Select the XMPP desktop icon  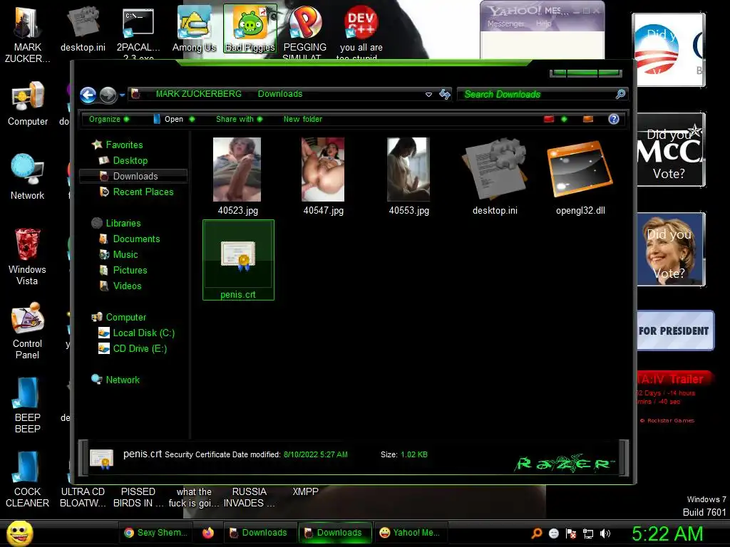click(305, 491)
